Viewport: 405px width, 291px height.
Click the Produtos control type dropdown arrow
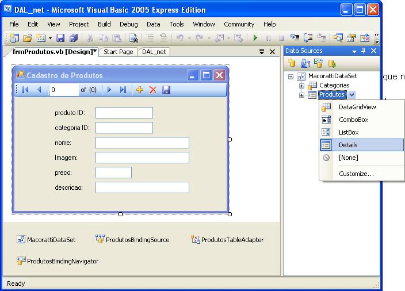pyautogui.click(x=351, y=95)
